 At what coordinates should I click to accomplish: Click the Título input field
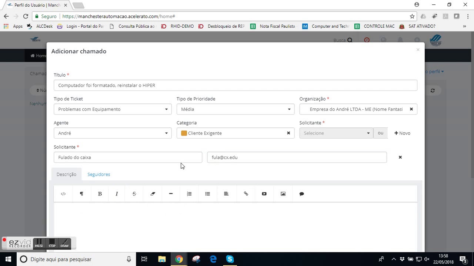point(236,85)
